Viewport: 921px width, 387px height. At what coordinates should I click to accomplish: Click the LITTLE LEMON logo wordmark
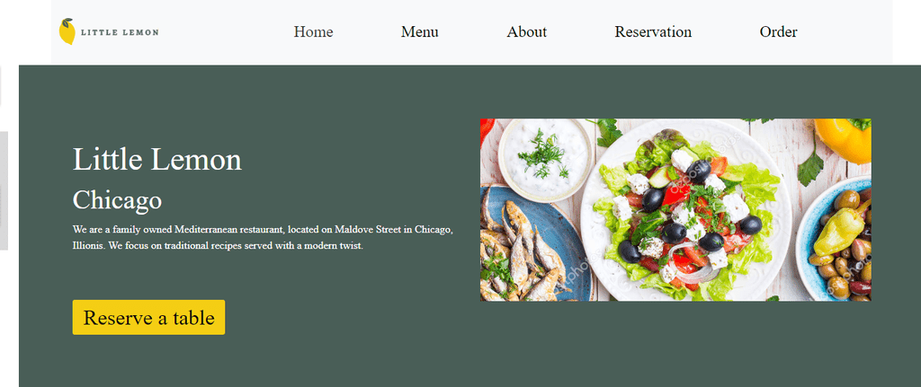(x=120, y=32)
